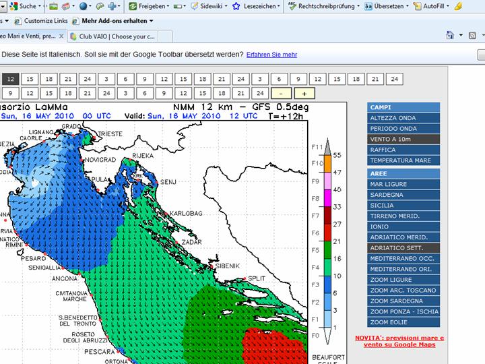Select ZOOM EOLIE area
The height and width of the screenshot is (364, 485).
pyautogui.click(x=403, y=322)
